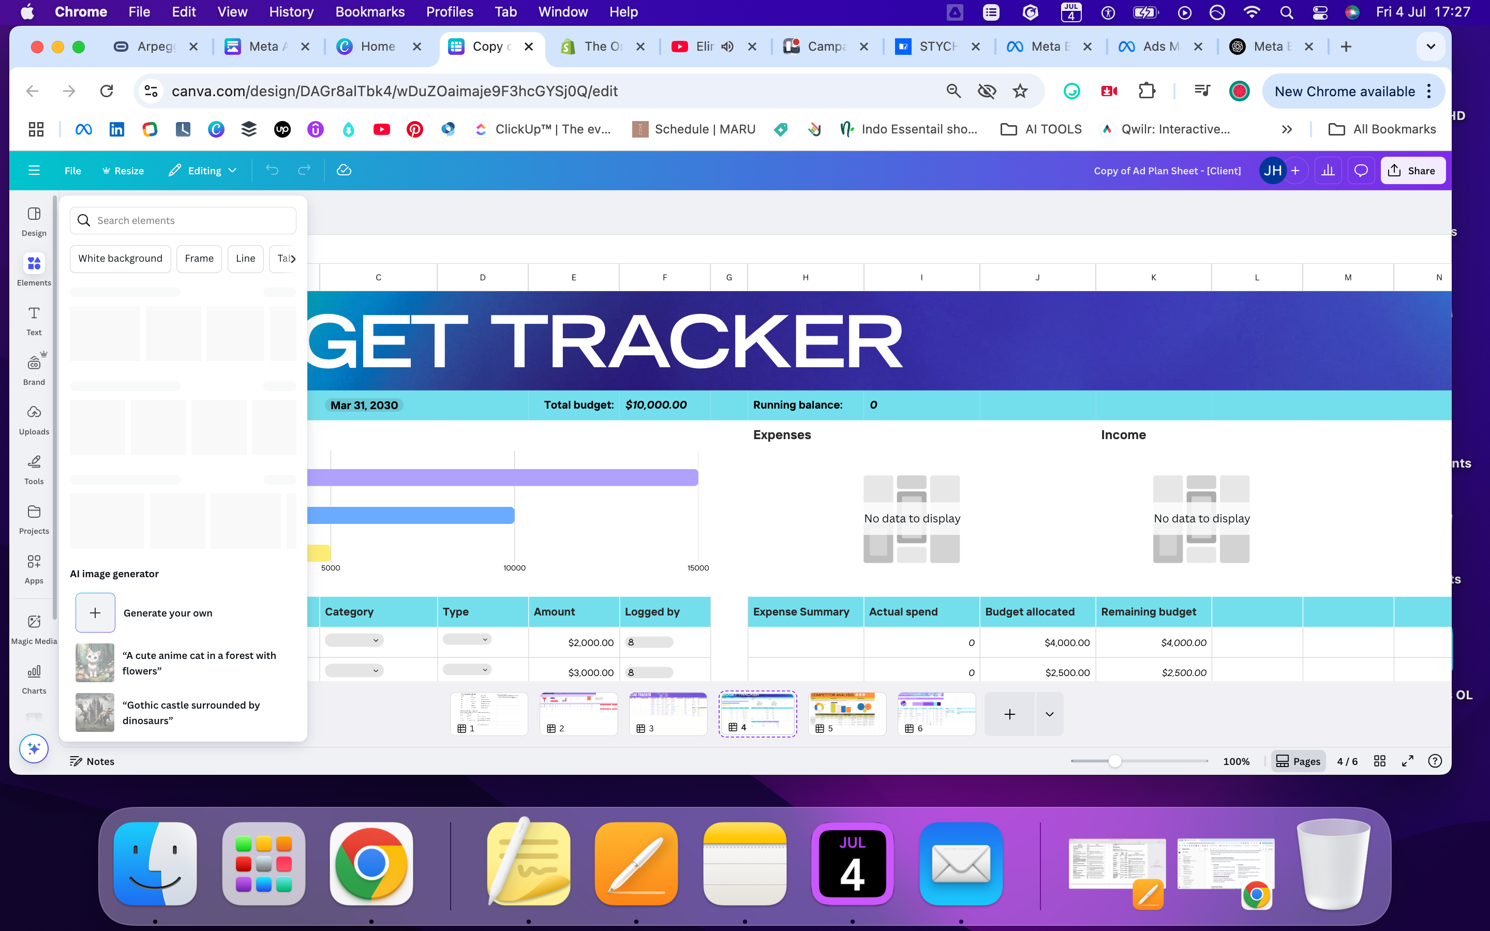The image size is (1490, 931).
Task: Expand the Editing mode dropdown
Action: point(203,171)
